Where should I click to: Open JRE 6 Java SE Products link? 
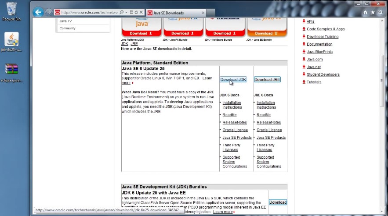[x=271, y=138]
